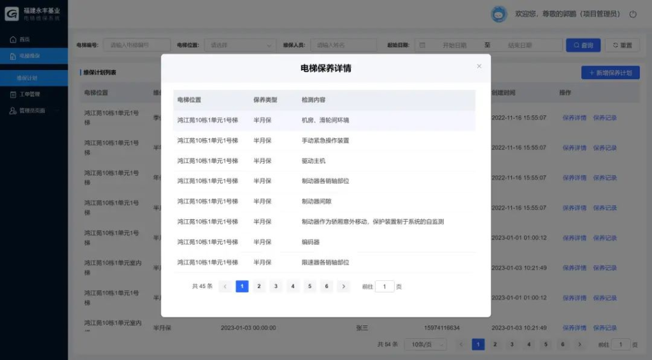
Task: Click next page arrow in background table
Action: pos(579,344)
